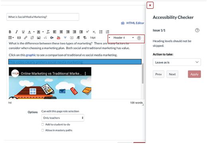Select the highlighted video heading line
The height and width of the screenshot is (144, 207).
(x=75, y=62)
